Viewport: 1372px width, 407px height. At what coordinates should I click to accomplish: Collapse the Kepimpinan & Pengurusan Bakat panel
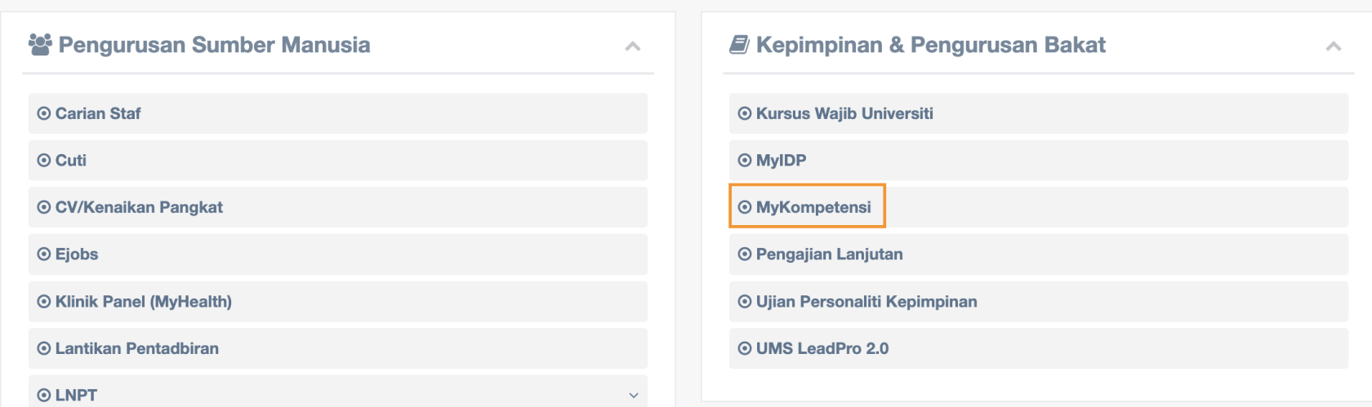1333,46
